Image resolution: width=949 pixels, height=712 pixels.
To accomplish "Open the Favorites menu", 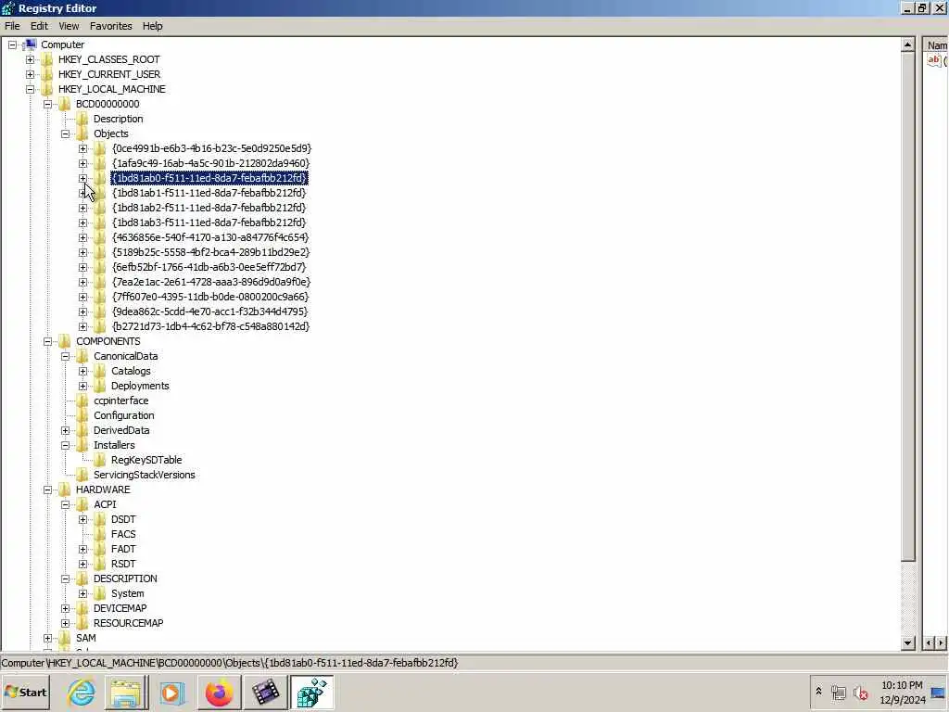I will click(111, 26).
